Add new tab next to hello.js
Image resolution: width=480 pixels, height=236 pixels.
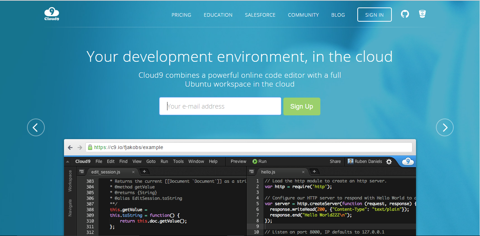(314, 171)
